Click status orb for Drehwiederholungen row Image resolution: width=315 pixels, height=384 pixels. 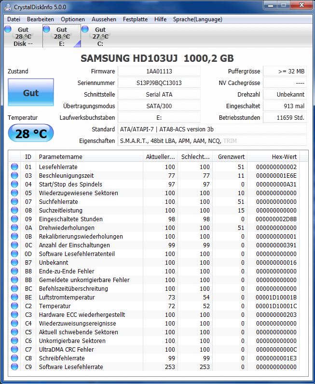pos(14,228)
